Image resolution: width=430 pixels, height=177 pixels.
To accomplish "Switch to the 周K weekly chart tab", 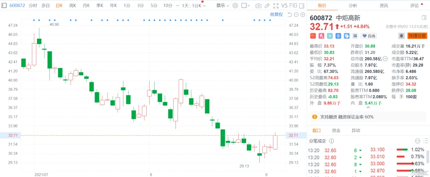I will (72, 6).
